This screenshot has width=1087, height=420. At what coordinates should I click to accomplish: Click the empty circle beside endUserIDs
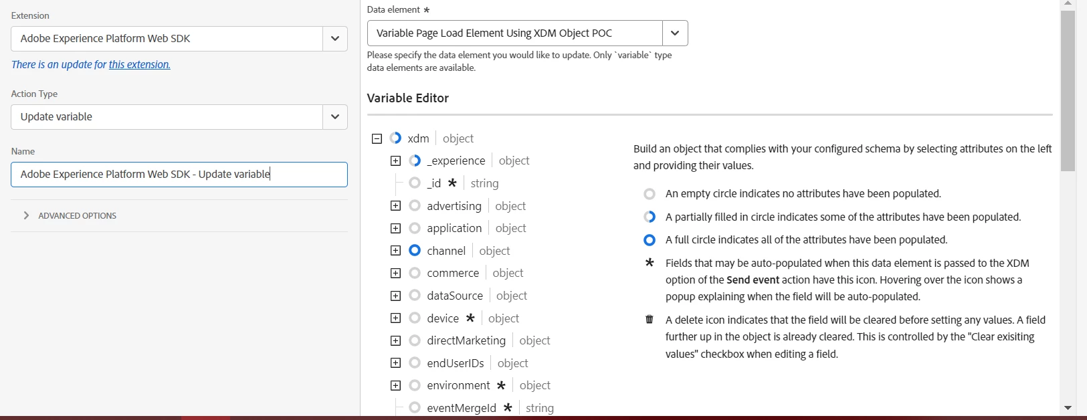click(415, 363)
